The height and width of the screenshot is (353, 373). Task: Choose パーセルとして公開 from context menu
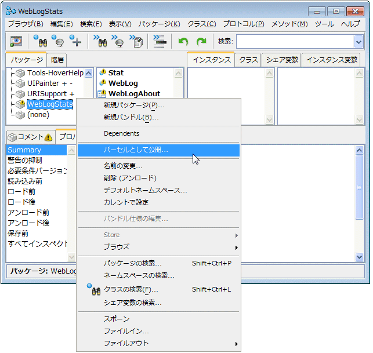(x=136, y=150)
